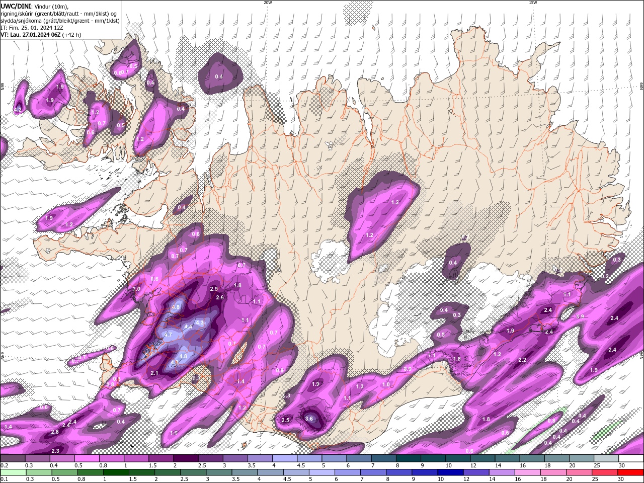Click the darkest-purple snow swatch between 2 and 2.5
The image size is (644, 483).
click(186, 458)
